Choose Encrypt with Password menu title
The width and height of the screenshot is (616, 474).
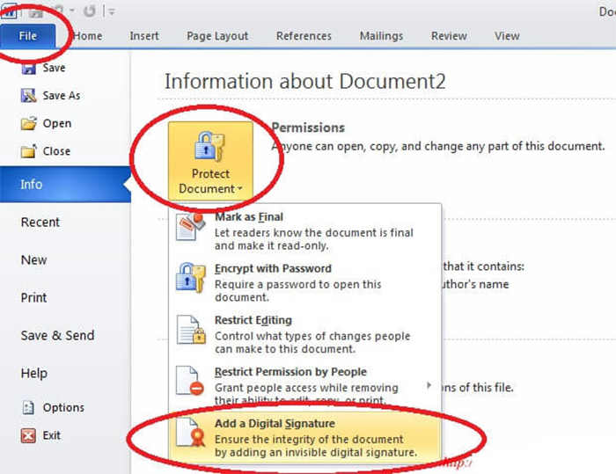273,268
